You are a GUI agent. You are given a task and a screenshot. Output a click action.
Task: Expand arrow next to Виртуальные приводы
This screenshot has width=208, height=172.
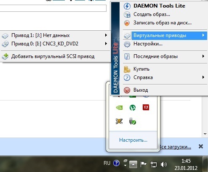click(x=203, y=35)
